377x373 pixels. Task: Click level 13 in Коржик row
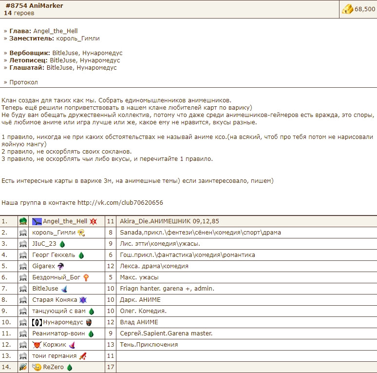[111, 345]
